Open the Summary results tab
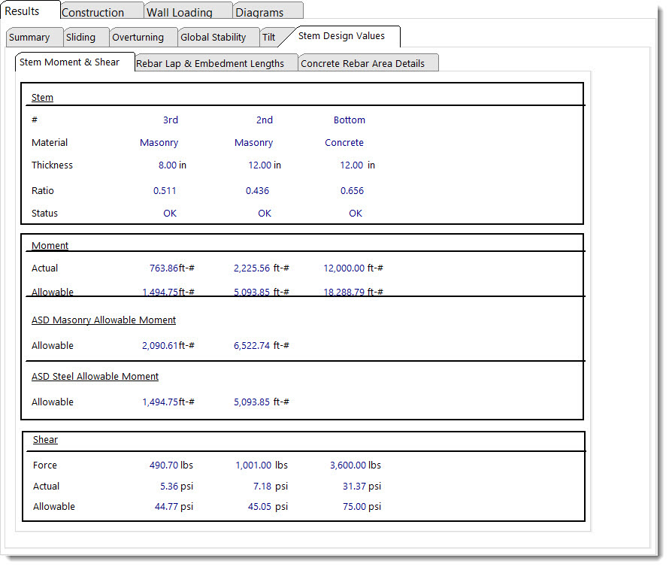 coord(30,38)
